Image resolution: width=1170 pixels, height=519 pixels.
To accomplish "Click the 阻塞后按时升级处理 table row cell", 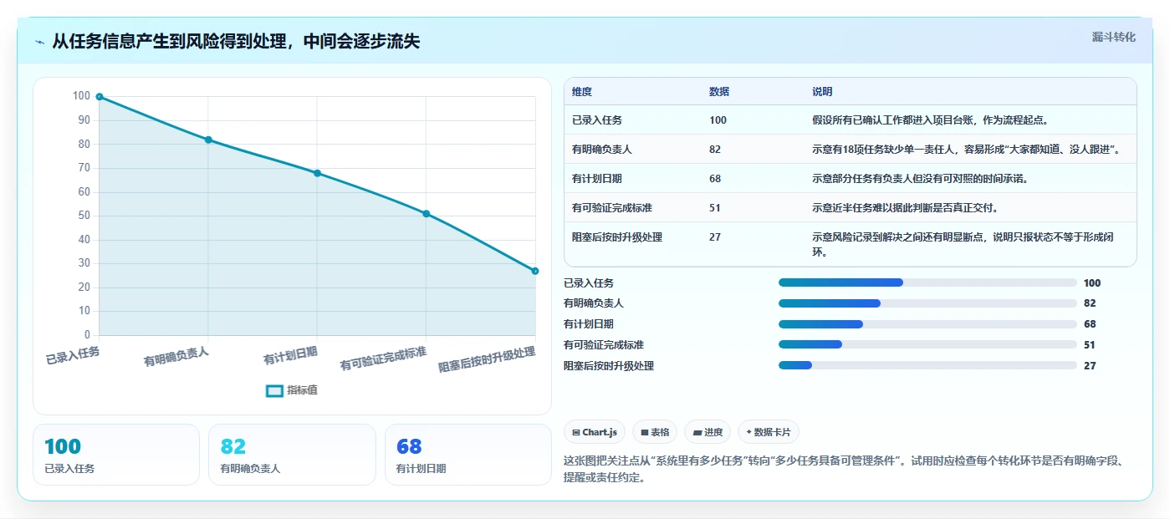I will [x=617, y=237].
